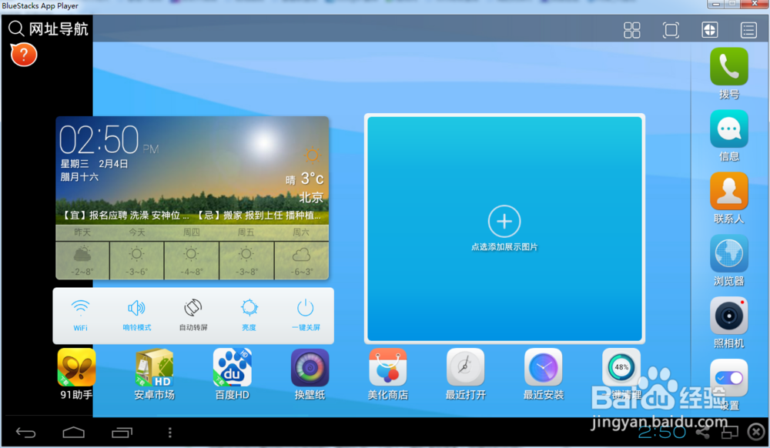The height and width of the screenshot is (448, 770).
Task: Minimize the BlueStacks App Player window
Action: tap(715, 4)
